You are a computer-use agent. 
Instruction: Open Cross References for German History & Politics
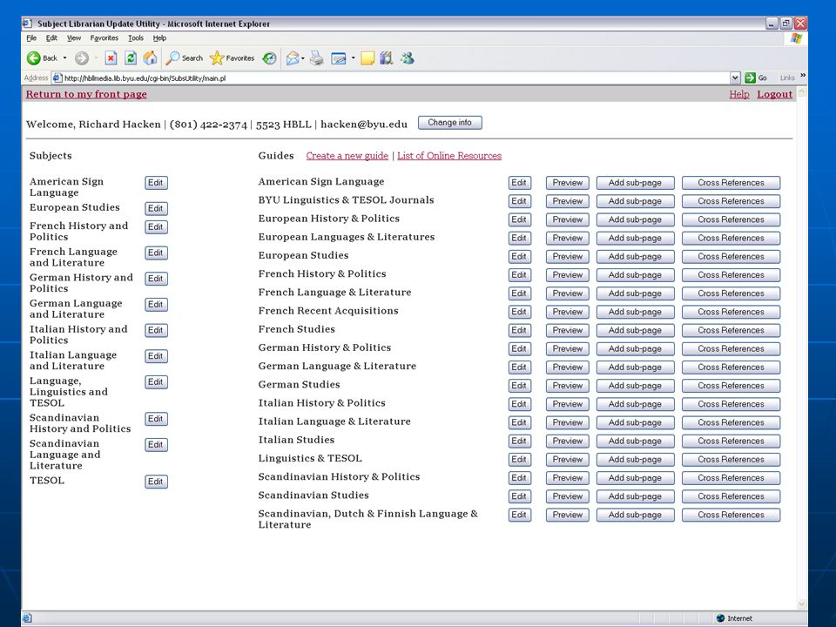pos(731,348)
